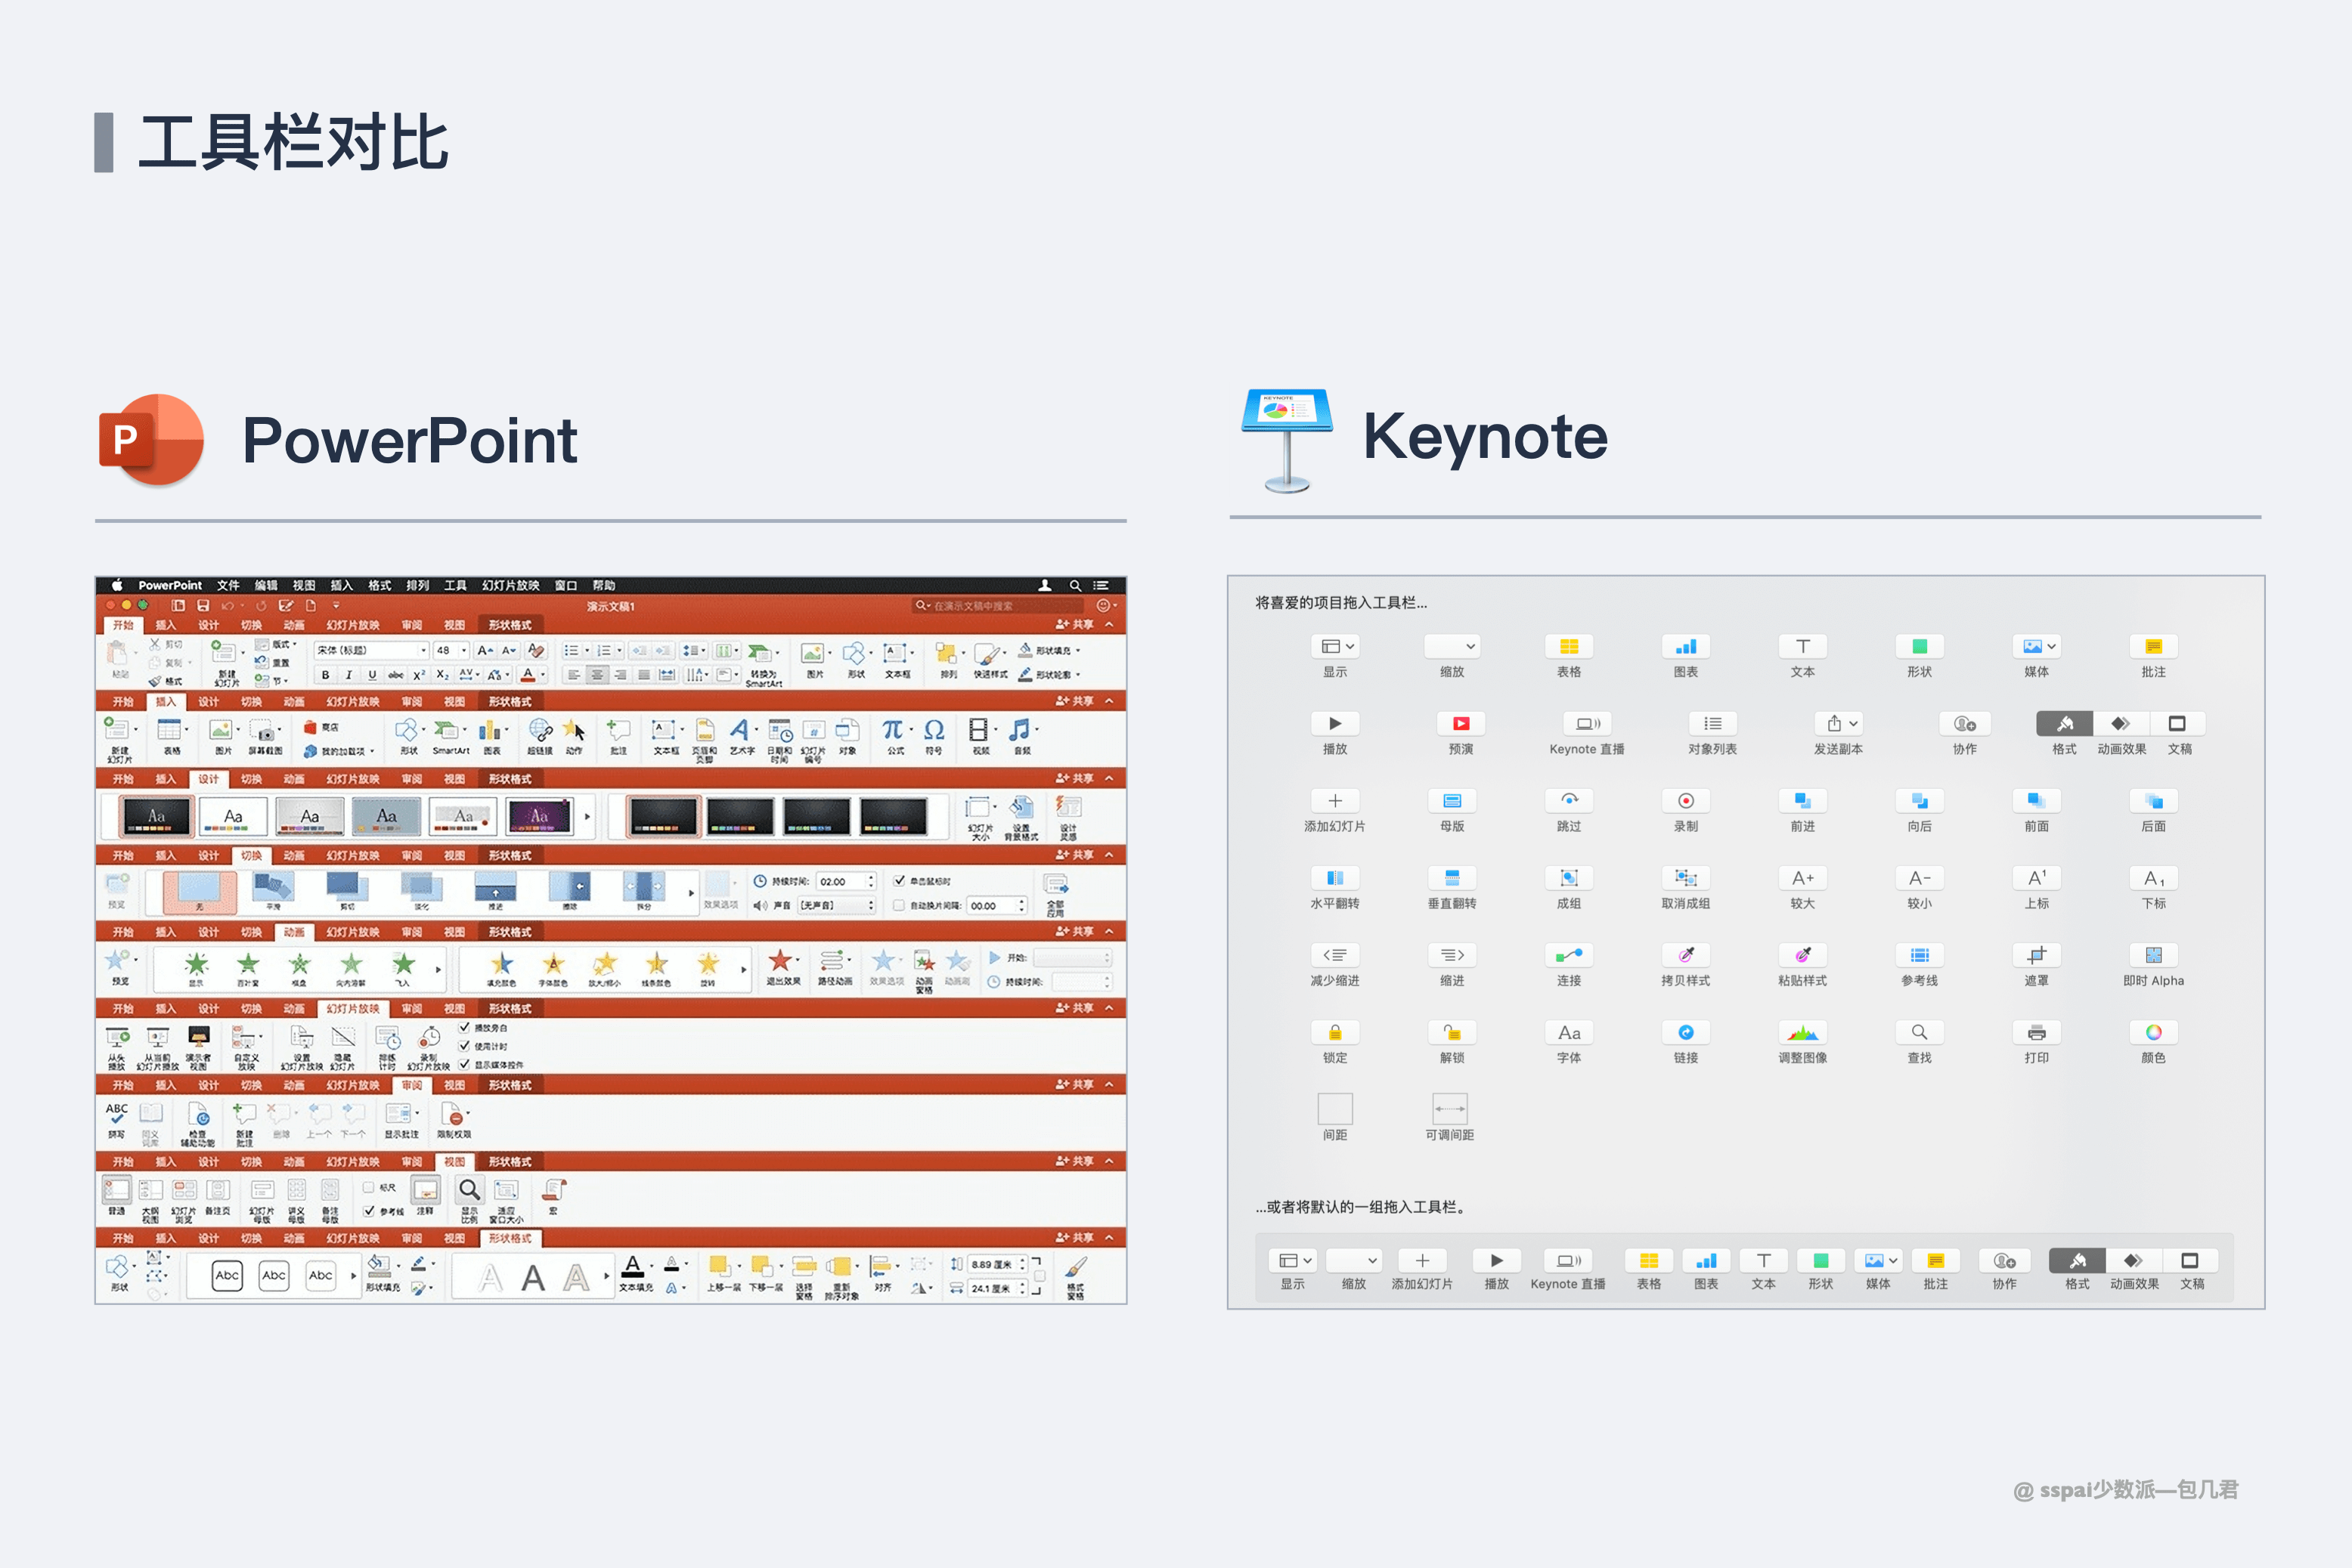
Task: Open the 发送副本 share dropdown in Keynote
Action: [1838, 723]
